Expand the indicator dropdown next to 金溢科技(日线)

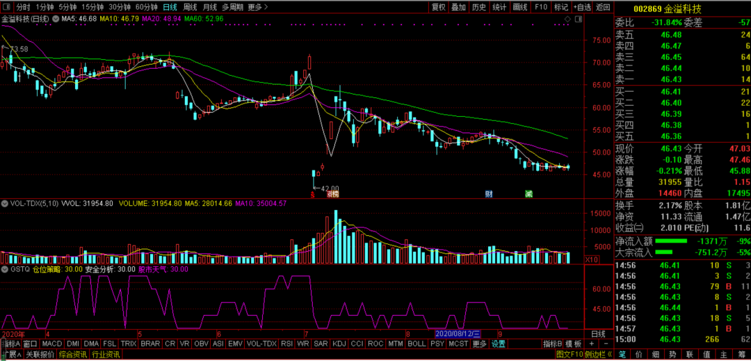point(56,19)
